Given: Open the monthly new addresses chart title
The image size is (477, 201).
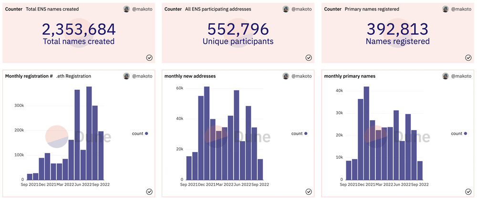Looking at the screenshot, I should pyautogui.click(x=190, y=76).
